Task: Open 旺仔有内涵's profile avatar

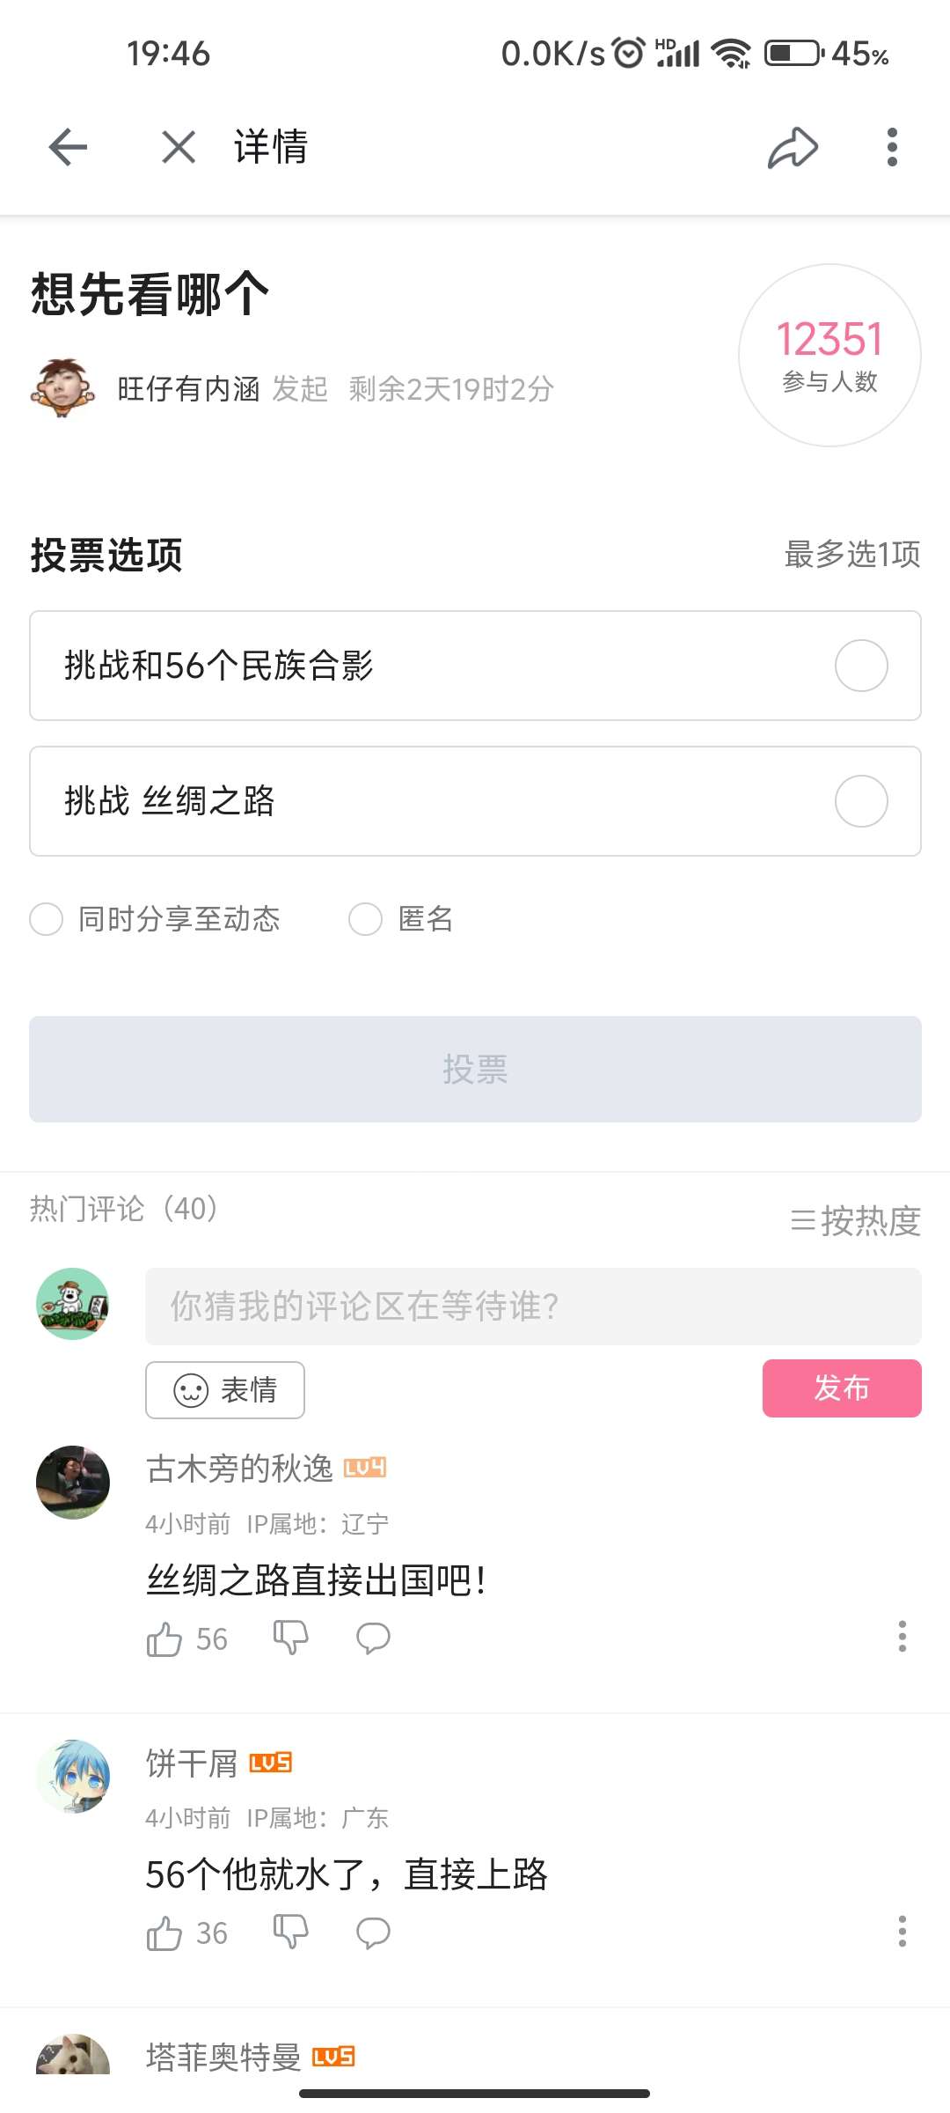Action: point(61,387)
